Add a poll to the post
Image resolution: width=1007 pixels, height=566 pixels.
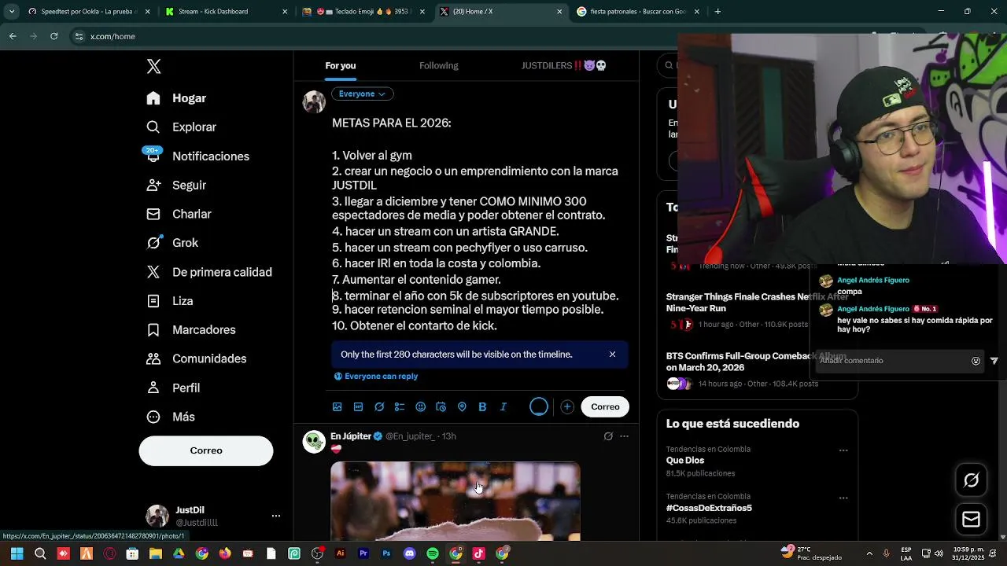(x=400, y=406)
